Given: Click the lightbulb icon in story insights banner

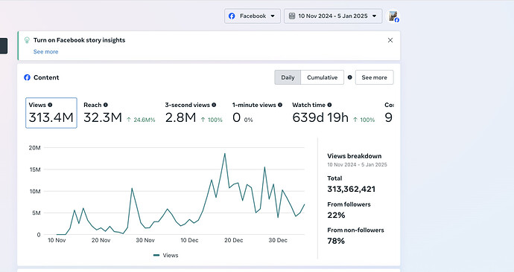Looking at the screenshot, I should [28, 40].
